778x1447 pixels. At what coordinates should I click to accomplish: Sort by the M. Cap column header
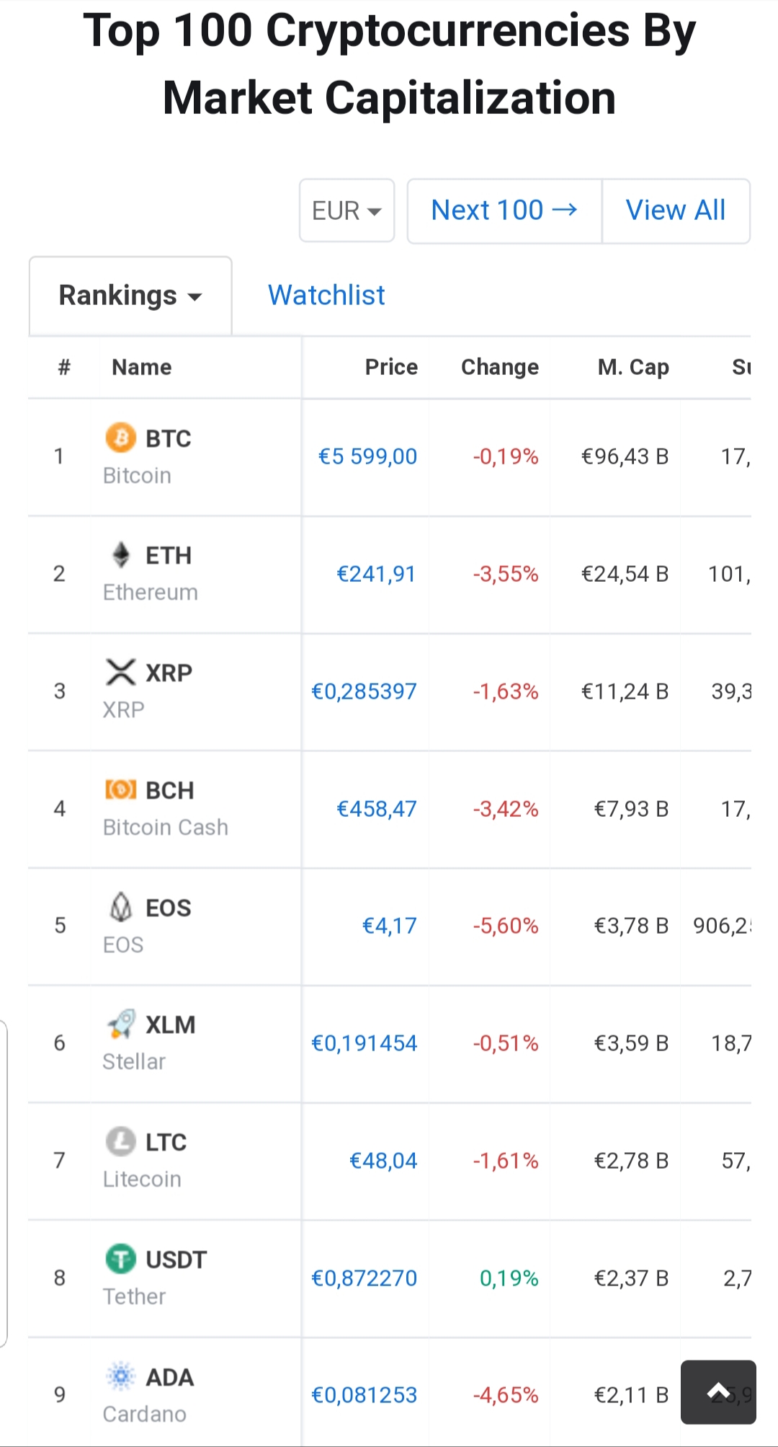(x=632, y=367)
